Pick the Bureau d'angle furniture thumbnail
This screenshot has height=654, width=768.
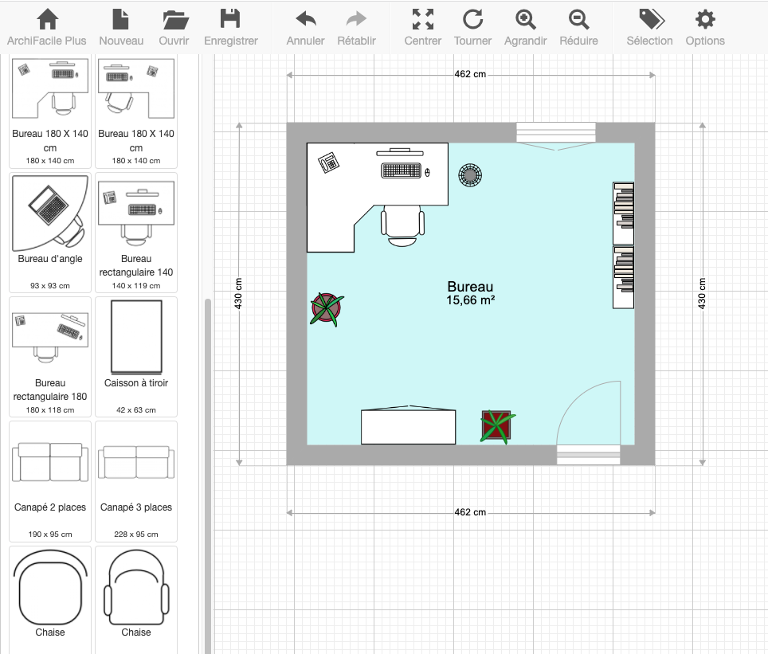(x=50, y=213)
